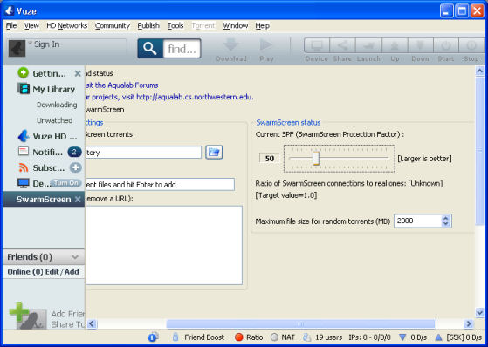This screenshot has width=488, height=347.
Task: Click the add subscription plus icon
Action: pos(75,168)
